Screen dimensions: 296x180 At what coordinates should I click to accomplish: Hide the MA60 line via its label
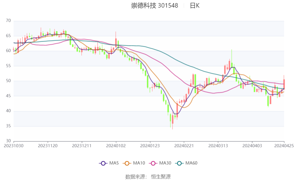tap(191, 163)
